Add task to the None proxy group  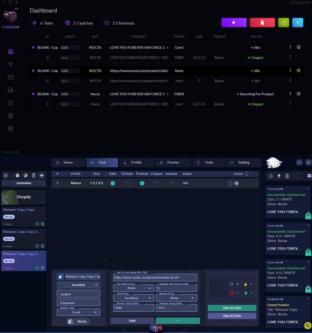point(299,70)
